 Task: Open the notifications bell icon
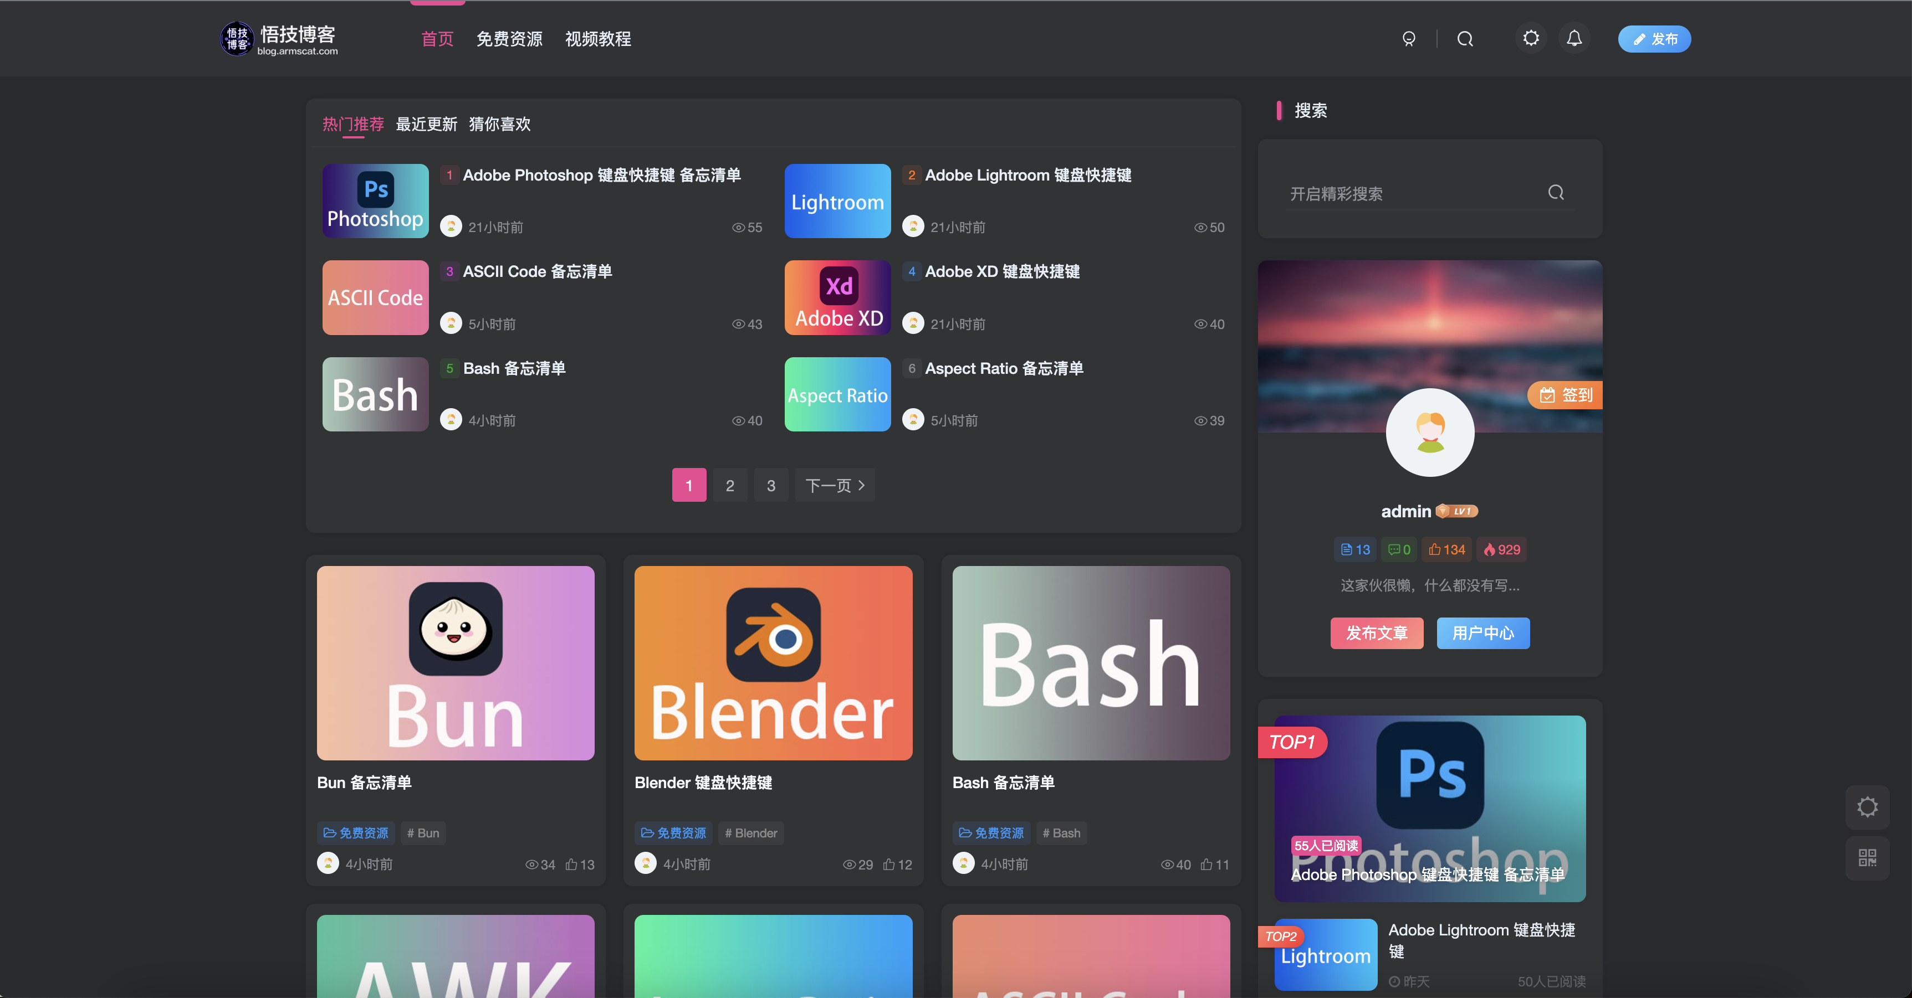coord(1573,38)
